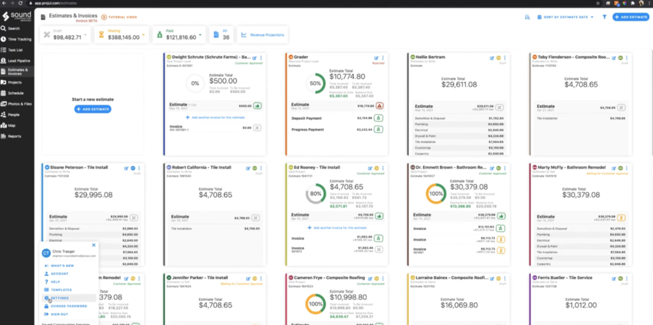This screenshot has width=653, height=325.
Task: Reload the page in the browser
Action: point(20,3)
